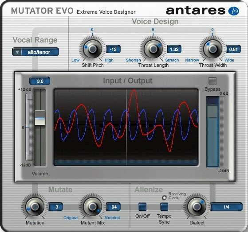Click the Shift Pitch knob
The image size is (248, 232).
click(x=93, y=49)
